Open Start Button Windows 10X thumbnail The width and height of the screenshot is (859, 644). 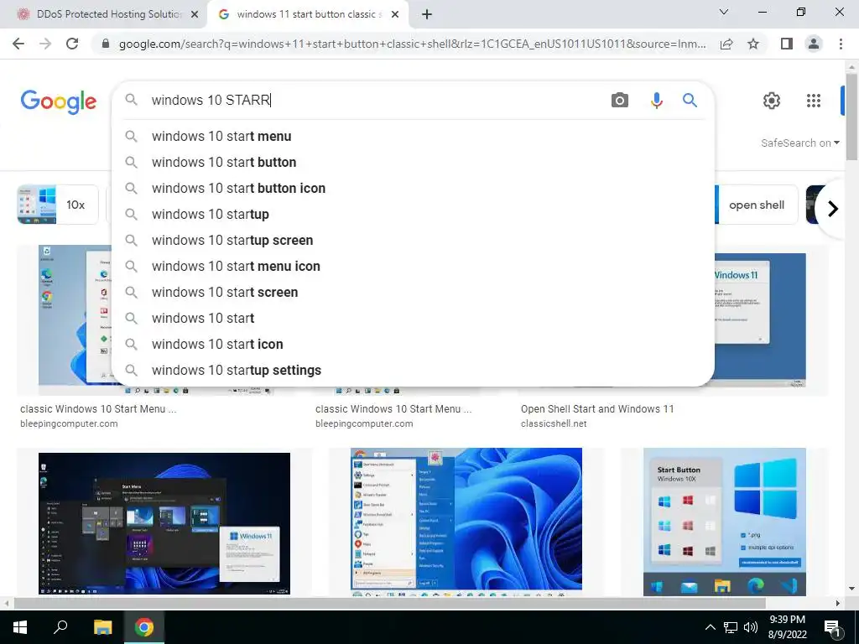tap(724, 522)
